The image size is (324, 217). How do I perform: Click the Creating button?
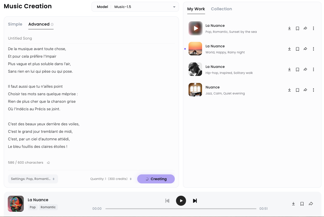point(156,179)
